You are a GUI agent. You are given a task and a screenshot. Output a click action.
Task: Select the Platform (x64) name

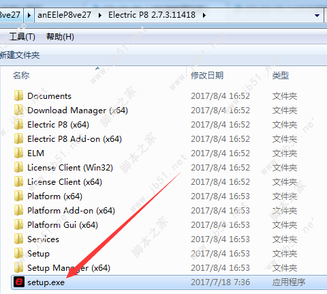[54, 196]
